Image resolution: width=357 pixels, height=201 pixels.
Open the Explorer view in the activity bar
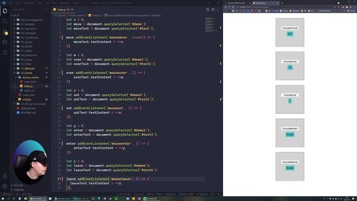click(x=5, y=11)
